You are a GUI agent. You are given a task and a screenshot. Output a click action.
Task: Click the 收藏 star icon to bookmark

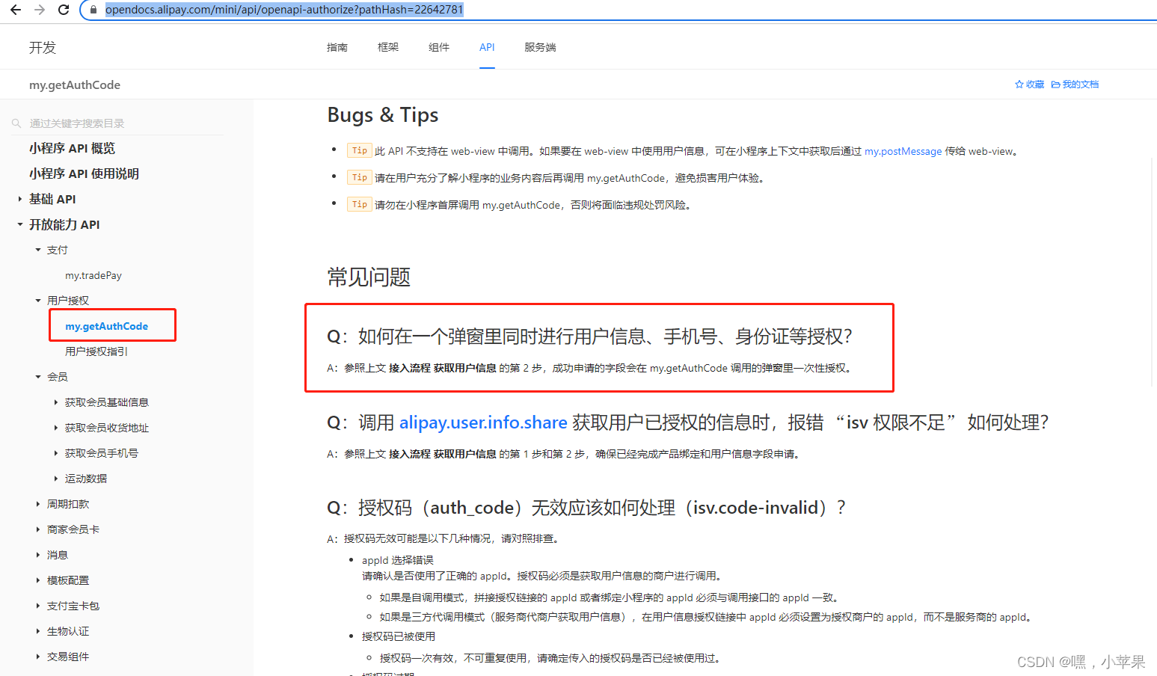tap(1019, 84)
